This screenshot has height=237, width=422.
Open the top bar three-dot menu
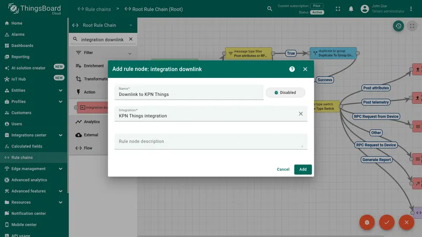[411, 9]
